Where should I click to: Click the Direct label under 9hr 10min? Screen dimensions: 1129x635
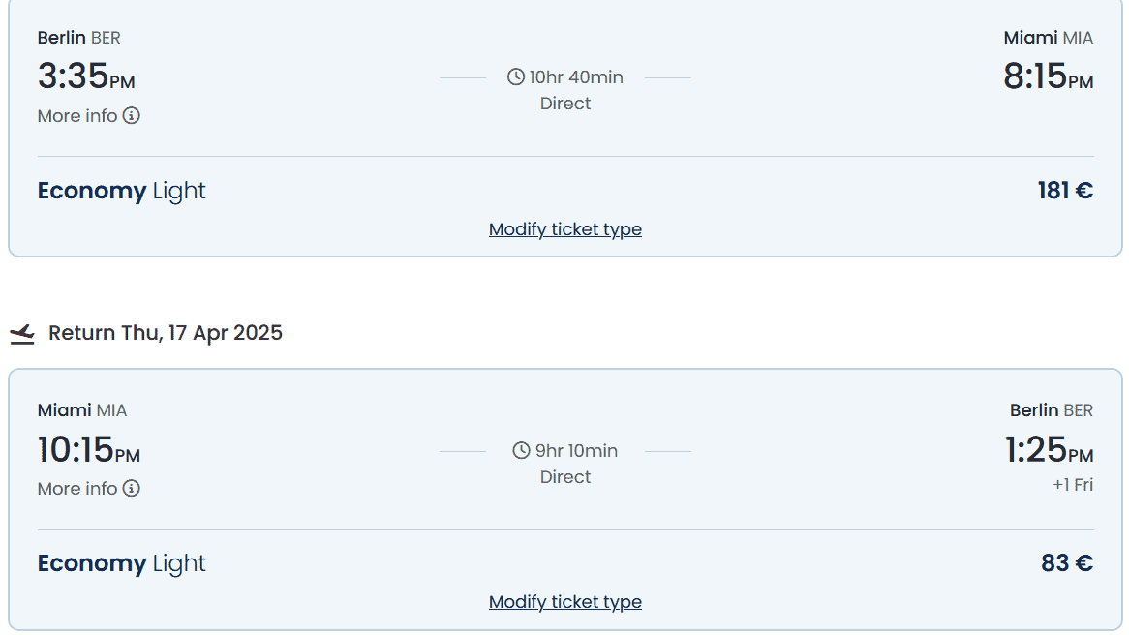(x=565, y=477)
